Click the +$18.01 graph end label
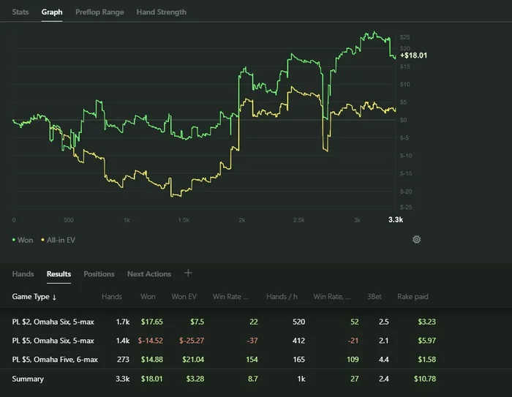 (413, 55)
